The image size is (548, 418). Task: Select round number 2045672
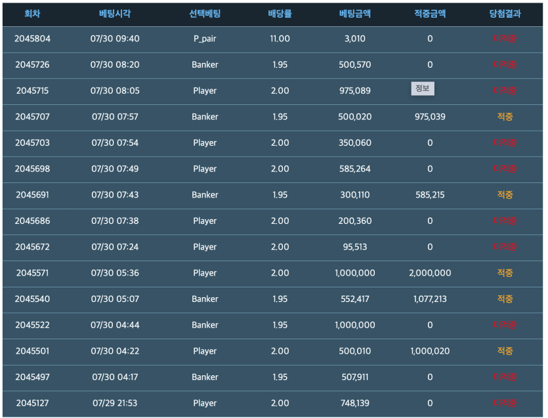click(x=32, y=247)
